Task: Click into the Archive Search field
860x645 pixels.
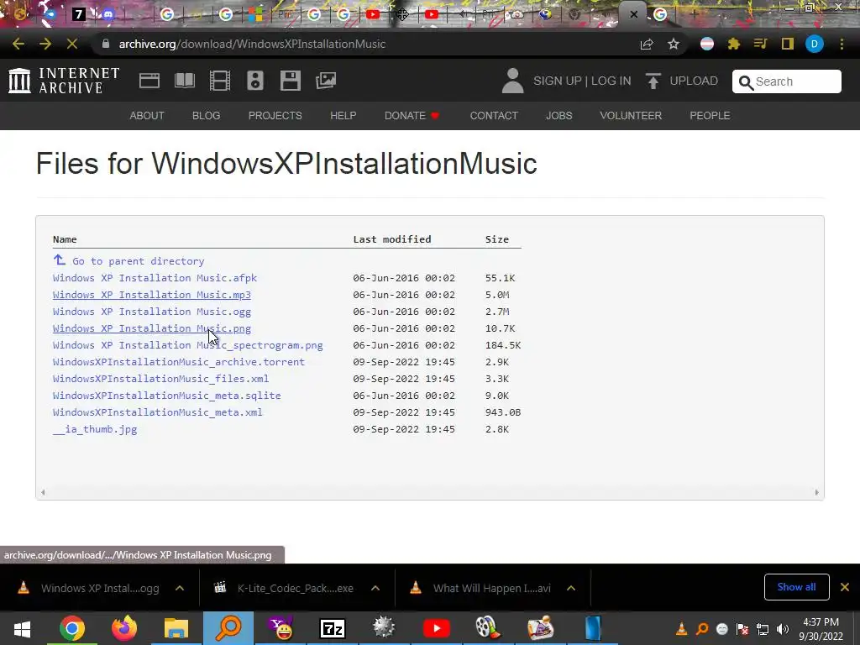Action: (786, 81)
